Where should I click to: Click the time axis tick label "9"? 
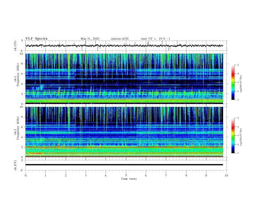pos(206,175)
